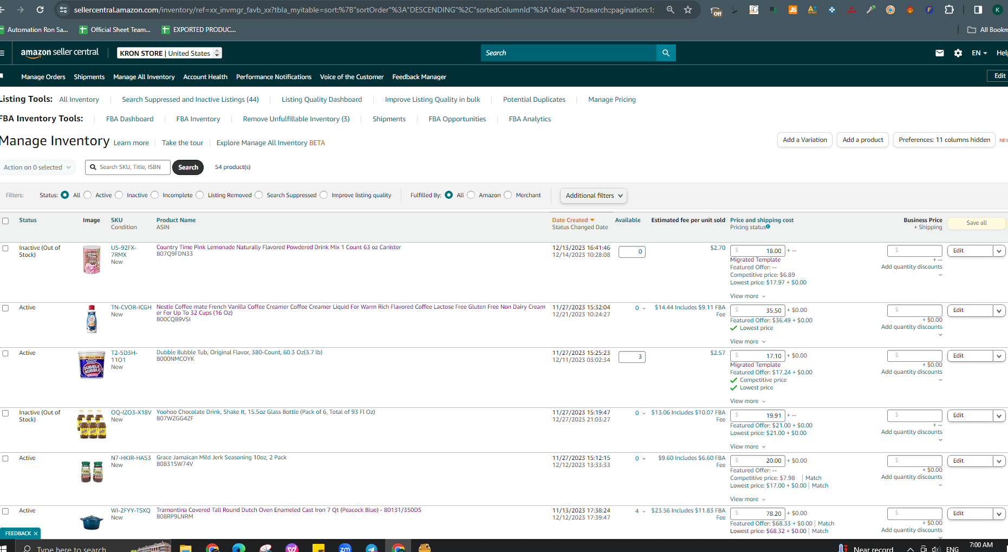Open the Country Time Lemonade product image

click(92, 259)
